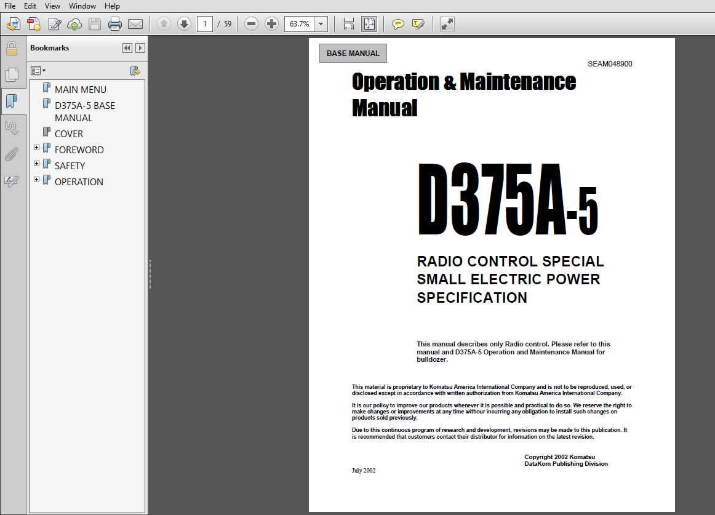This screenshot has width=715, height=515.
Task: Toggle the Bookmarks panel icon
Action: coord(12,102)
